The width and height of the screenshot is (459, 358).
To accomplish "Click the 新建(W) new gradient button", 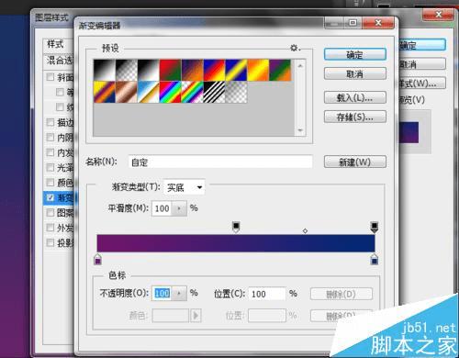I will click(x=355, y=162).
